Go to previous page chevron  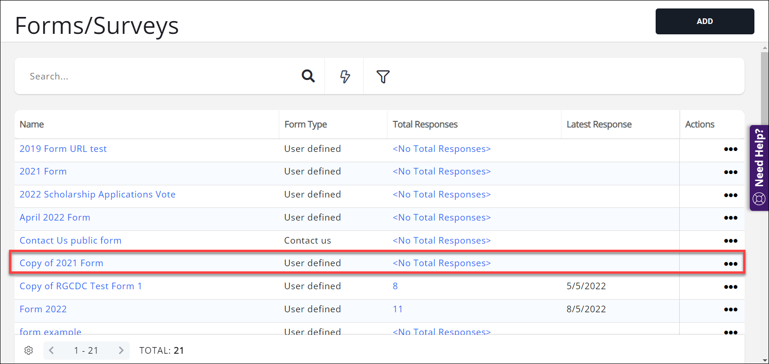tap(52, 350)
